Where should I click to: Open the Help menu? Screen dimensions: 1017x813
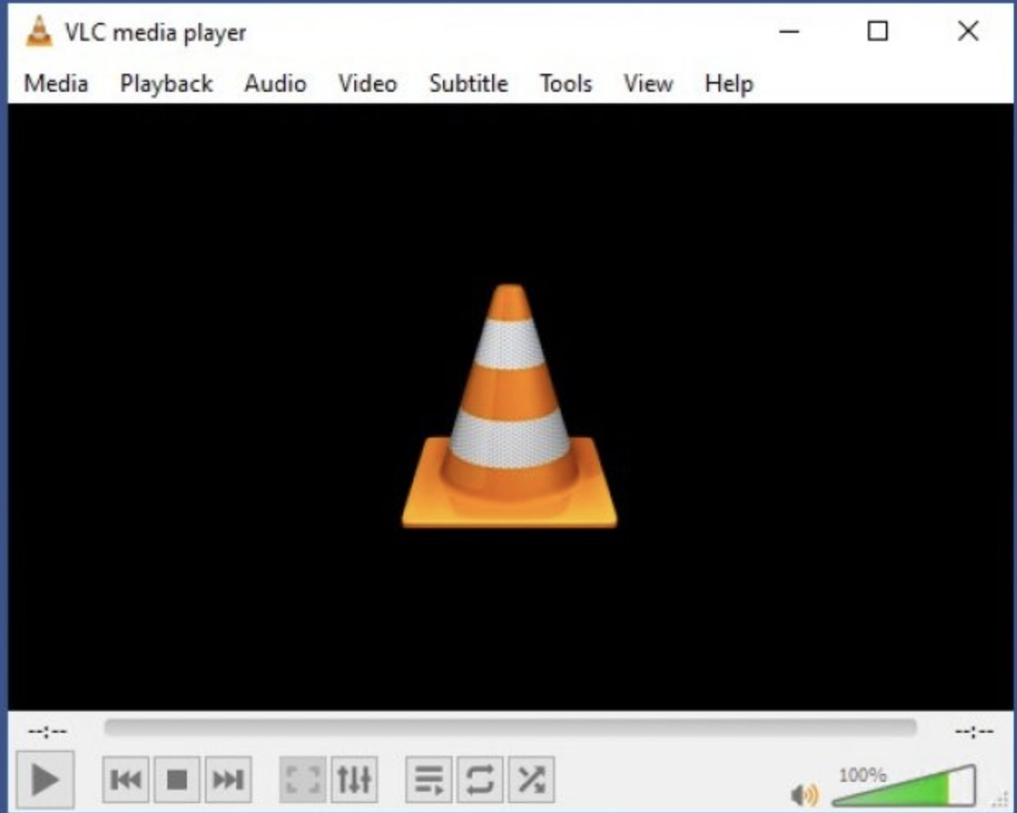click(x=728, y=84)
